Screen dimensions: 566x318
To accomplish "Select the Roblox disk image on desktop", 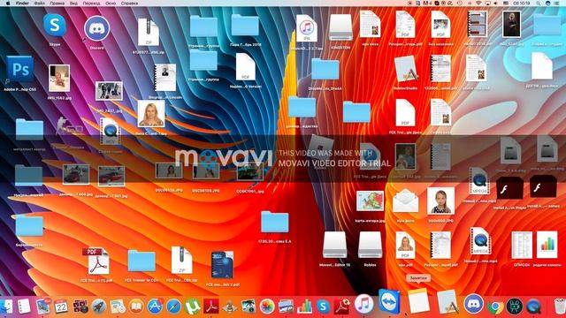I will tap(370, 246).
